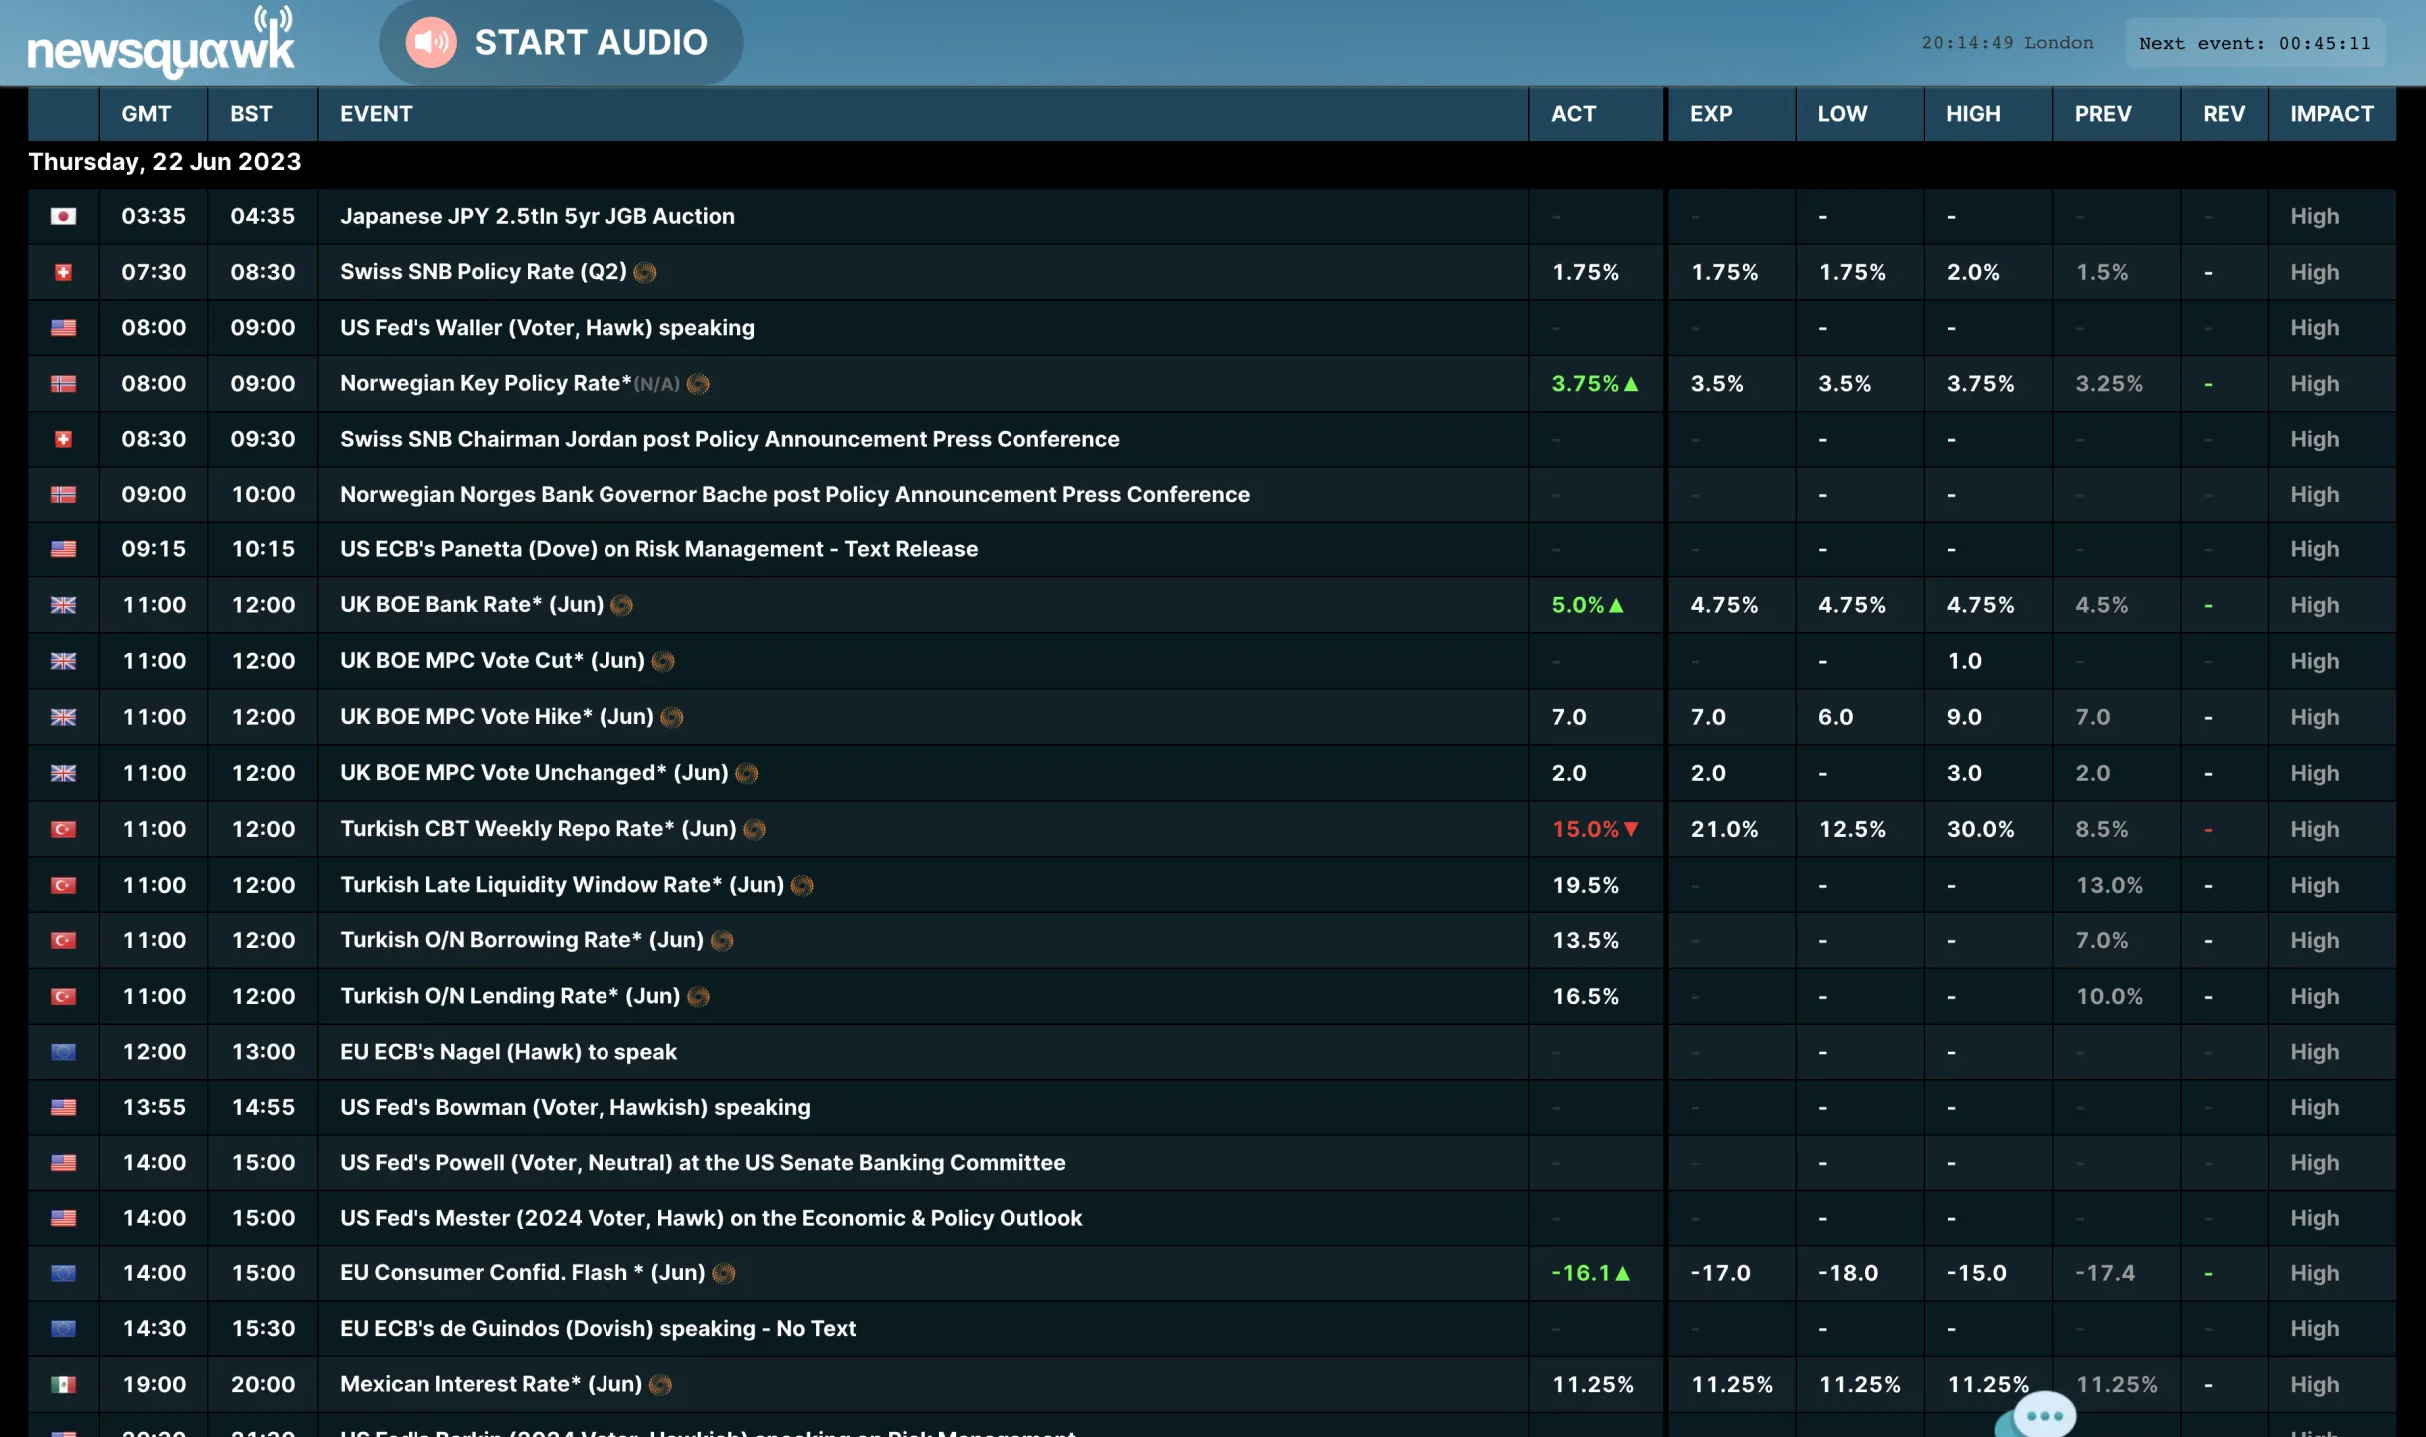The height and width of the screenshot is (1437, 2426).
Task: Click the info icon next to Swiss SNB Policy Rate
Action: click(x=645, y=272)
